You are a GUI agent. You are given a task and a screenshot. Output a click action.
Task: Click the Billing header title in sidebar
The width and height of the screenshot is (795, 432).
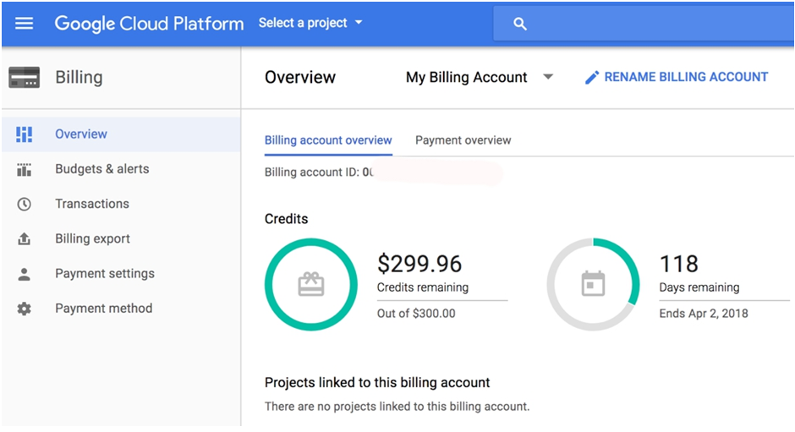pyautogui.click(x=79, y=78)
